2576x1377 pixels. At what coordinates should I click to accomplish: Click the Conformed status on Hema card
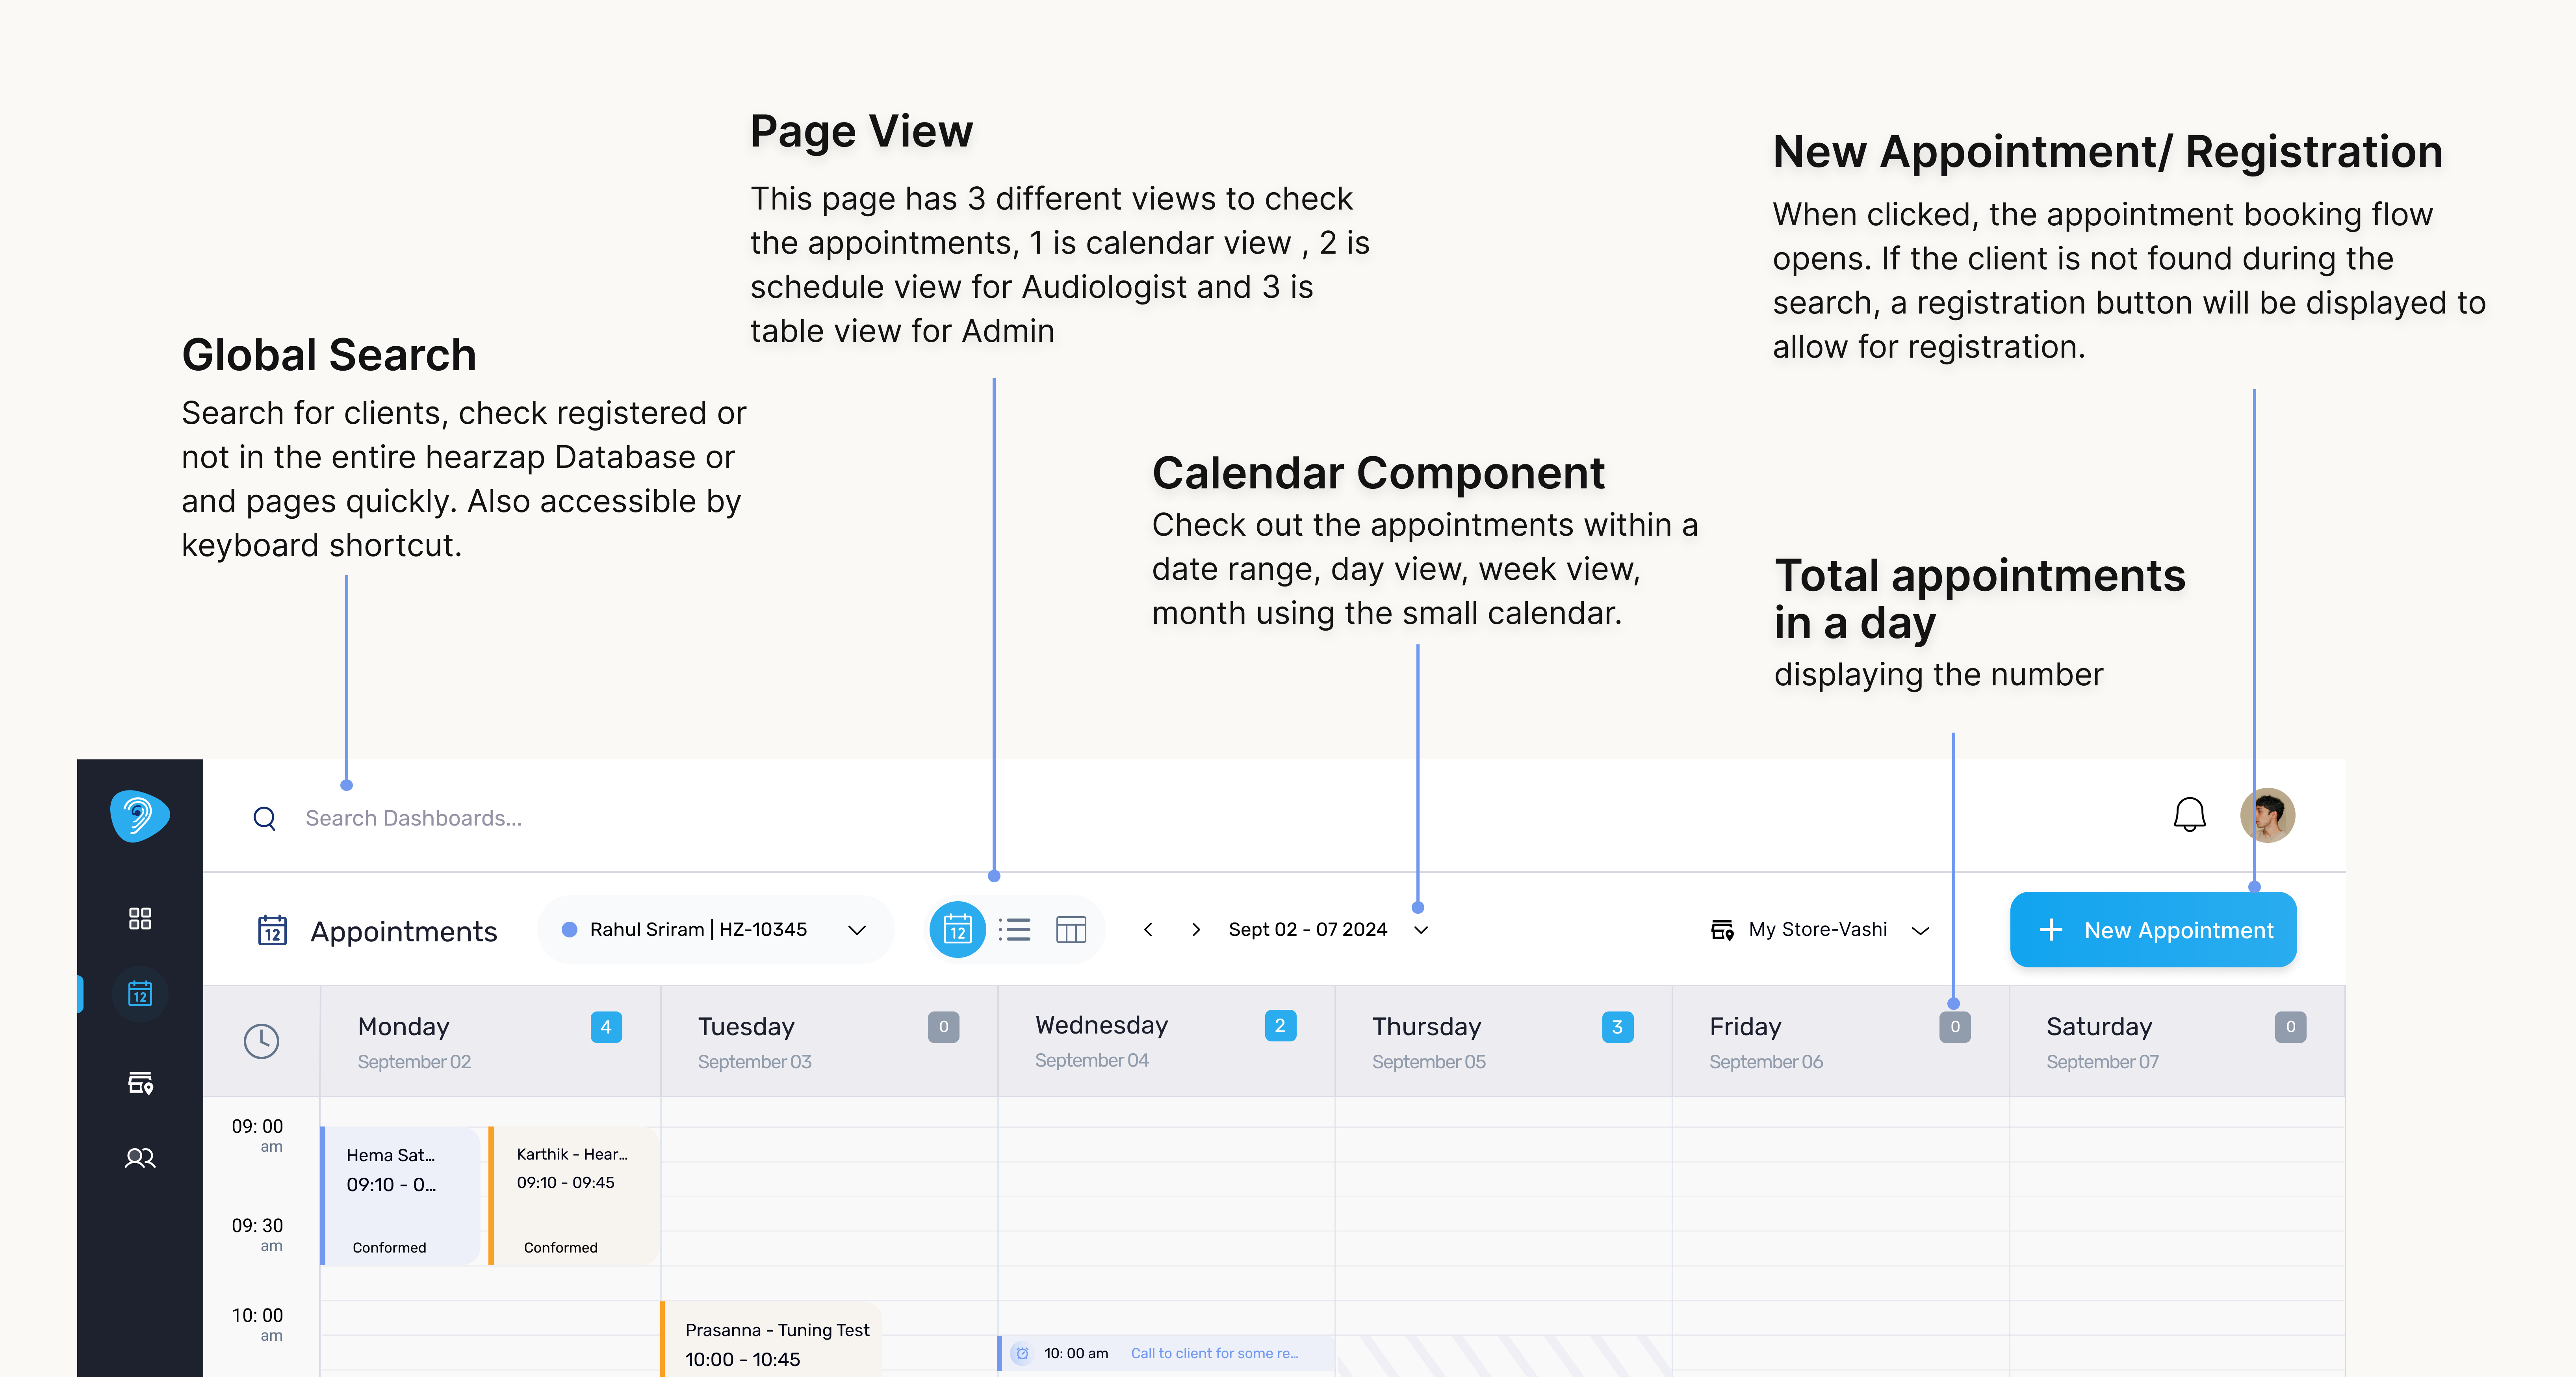389,1247
